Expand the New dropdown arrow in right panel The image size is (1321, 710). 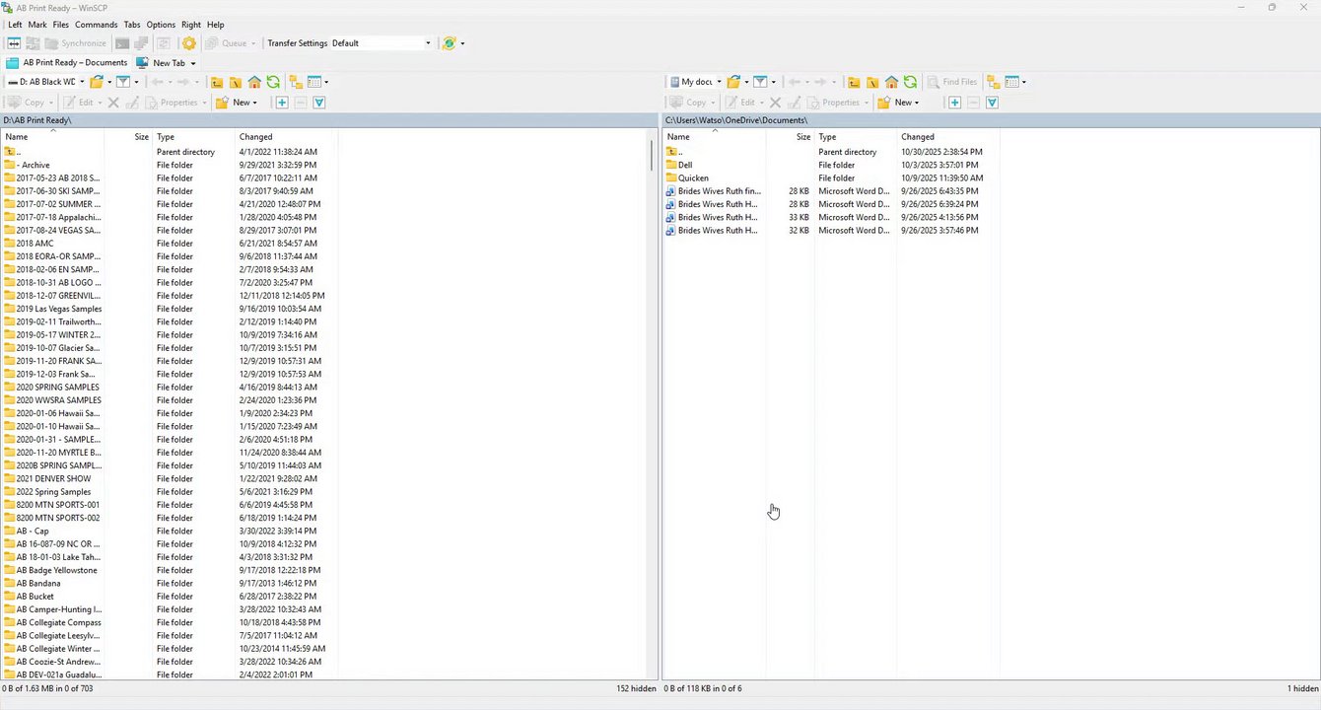click(x=916, y=103)
